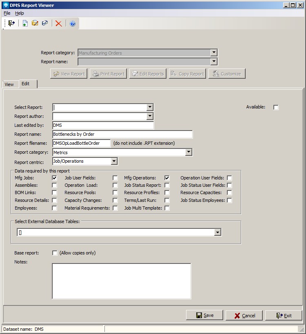The height and width of the screenshot is (334, 306).
Task: Tick the Base report checkbox
Action: point(55,253)
